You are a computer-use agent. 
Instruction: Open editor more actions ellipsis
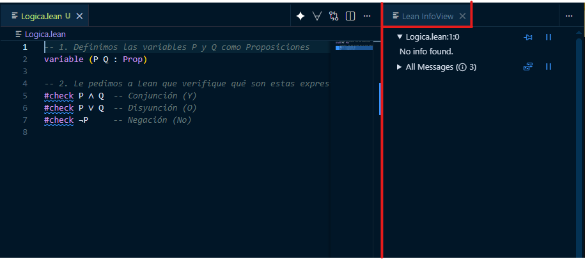click(x=367, y=16)
